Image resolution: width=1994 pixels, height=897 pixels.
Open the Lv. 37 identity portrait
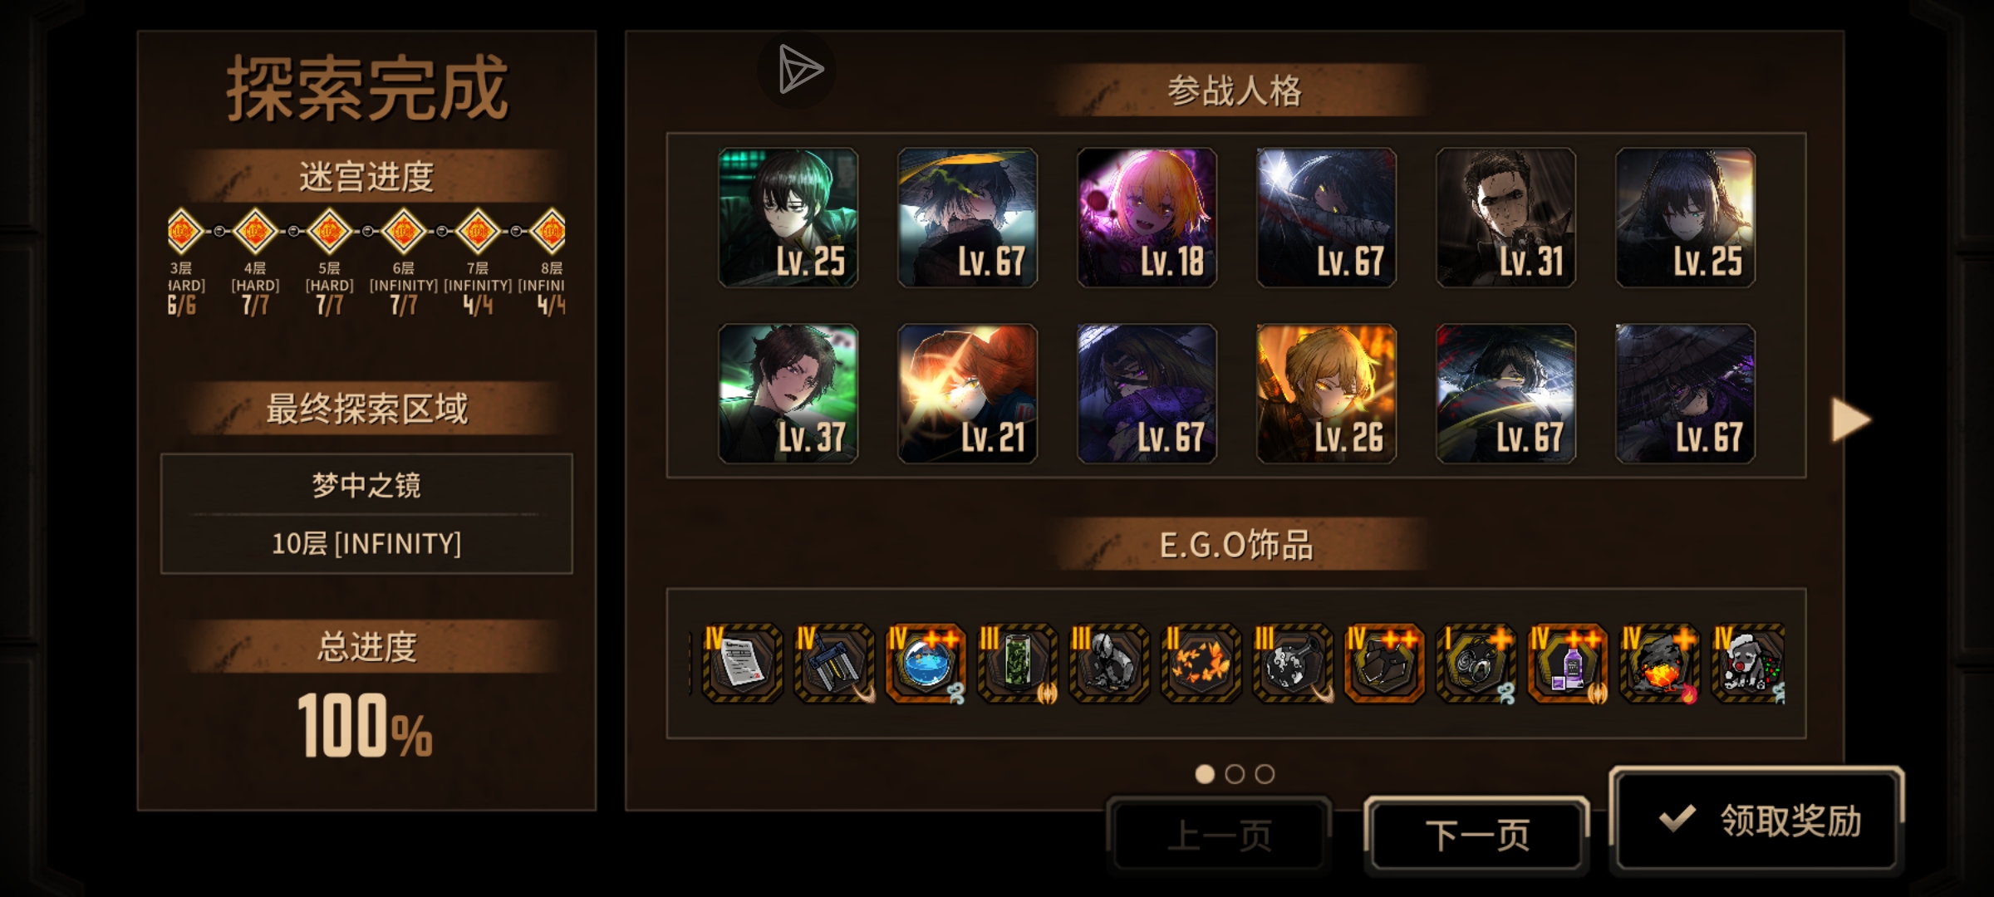pyautogui.click(x=788, y=394)
